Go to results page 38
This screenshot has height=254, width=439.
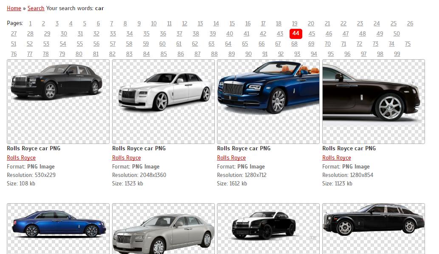pyautogui.click(x=196, y=33)
